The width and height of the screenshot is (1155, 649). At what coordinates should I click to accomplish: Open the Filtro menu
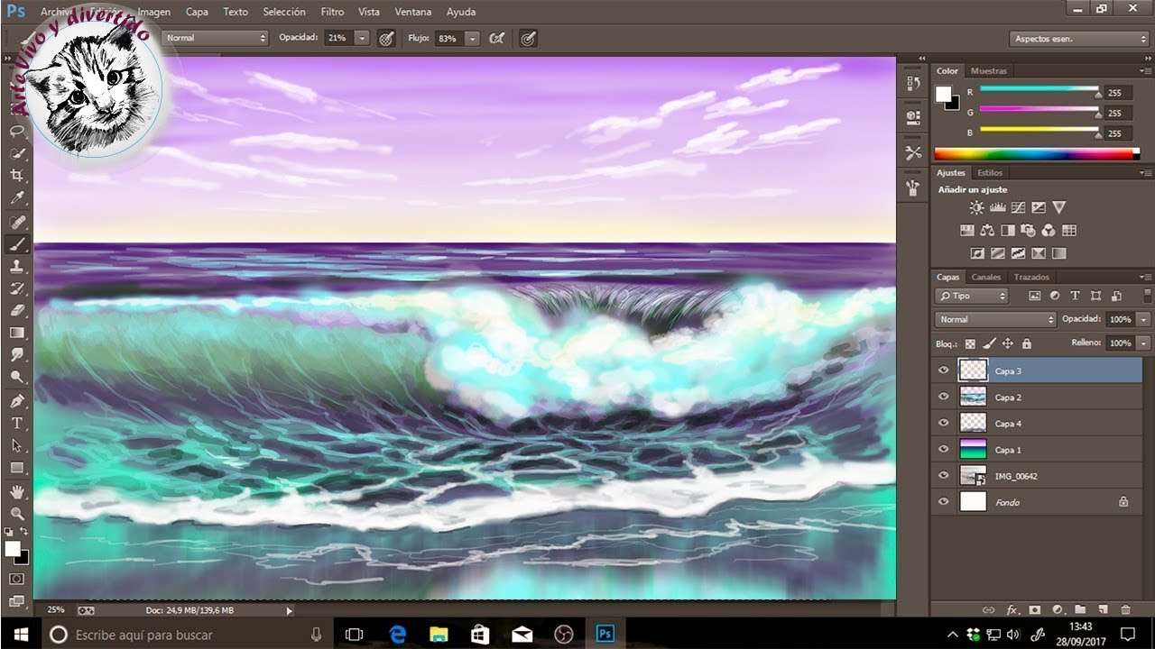332,12
